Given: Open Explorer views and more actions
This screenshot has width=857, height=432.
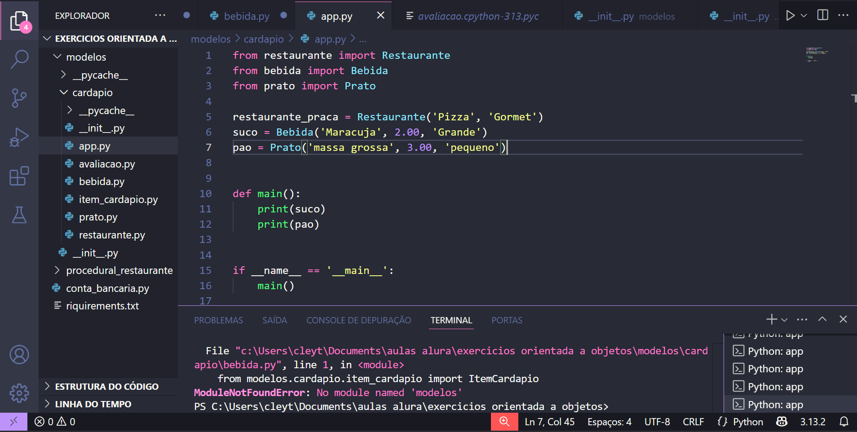Looking at the screenshot, I should tap(160, 15).
